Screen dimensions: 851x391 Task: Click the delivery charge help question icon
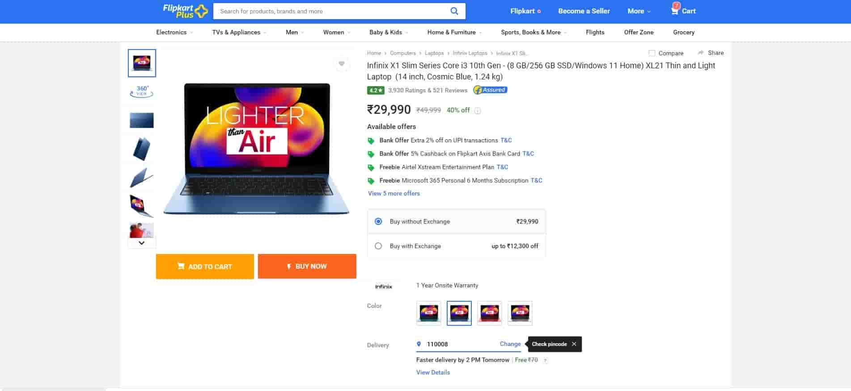pos(545,360)
